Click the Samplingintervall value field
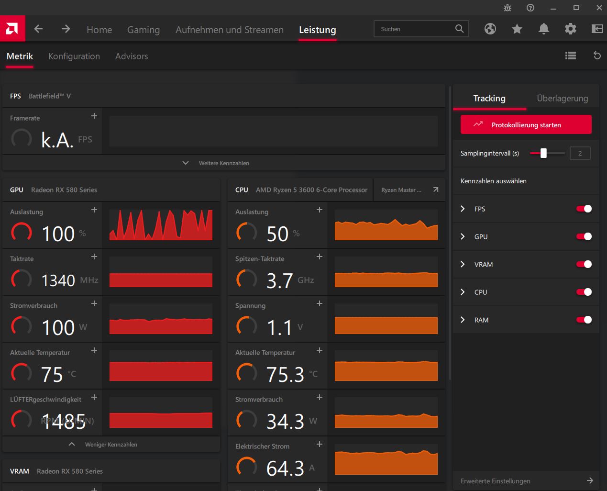The image size is (607, 491). [x=580, y=153]
